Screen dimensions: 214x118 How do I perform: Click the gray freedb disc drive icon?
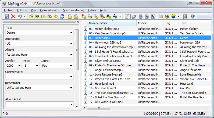[161, 16]
